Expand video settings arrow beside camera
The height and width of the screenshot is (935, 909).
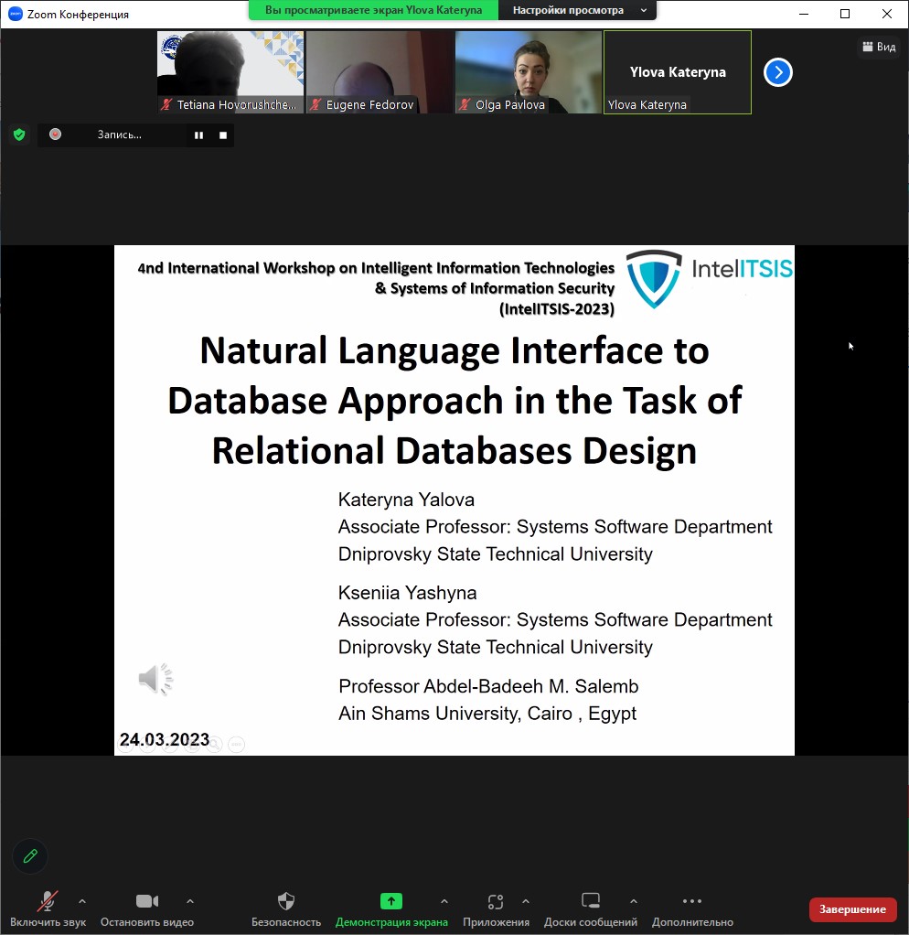[190, 901]
